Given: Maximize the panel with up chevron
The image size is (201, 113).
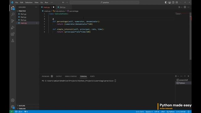Looking at the screenshot, I should [185, 76].
